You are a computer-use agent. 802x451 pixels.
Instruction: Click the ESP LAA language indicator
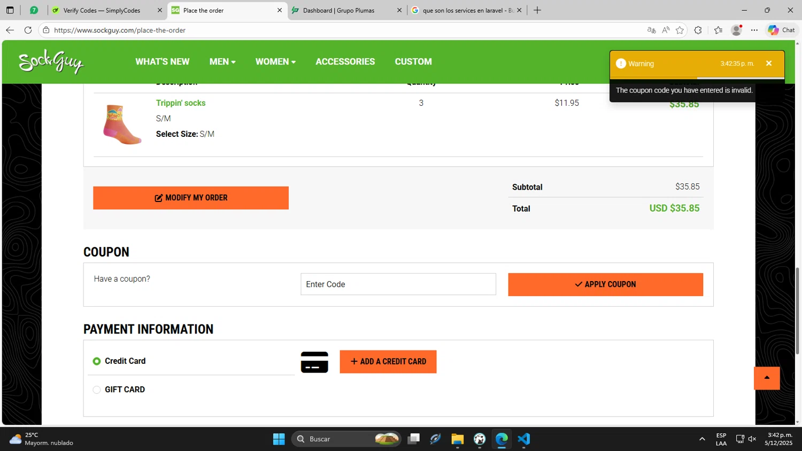coord(721,439)
